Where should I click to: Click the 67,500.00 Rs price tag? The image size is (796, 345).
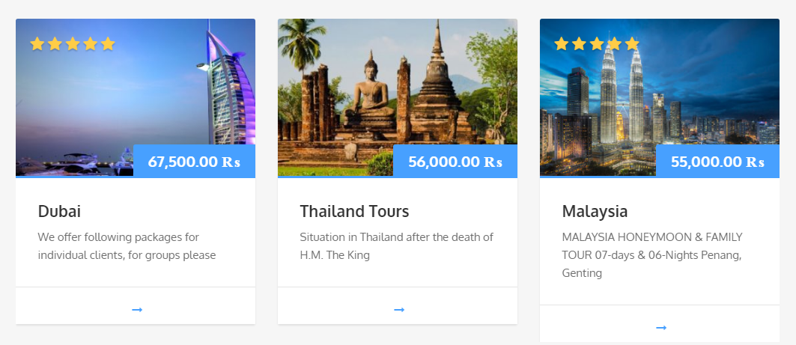tap(194, 162)
